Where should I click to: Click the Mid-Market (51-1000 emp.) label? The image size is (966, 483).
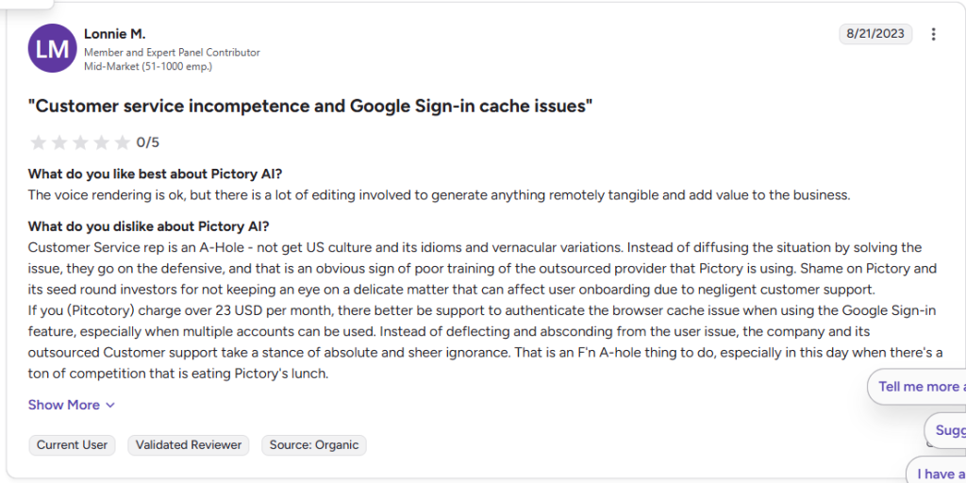pos(148,66)
